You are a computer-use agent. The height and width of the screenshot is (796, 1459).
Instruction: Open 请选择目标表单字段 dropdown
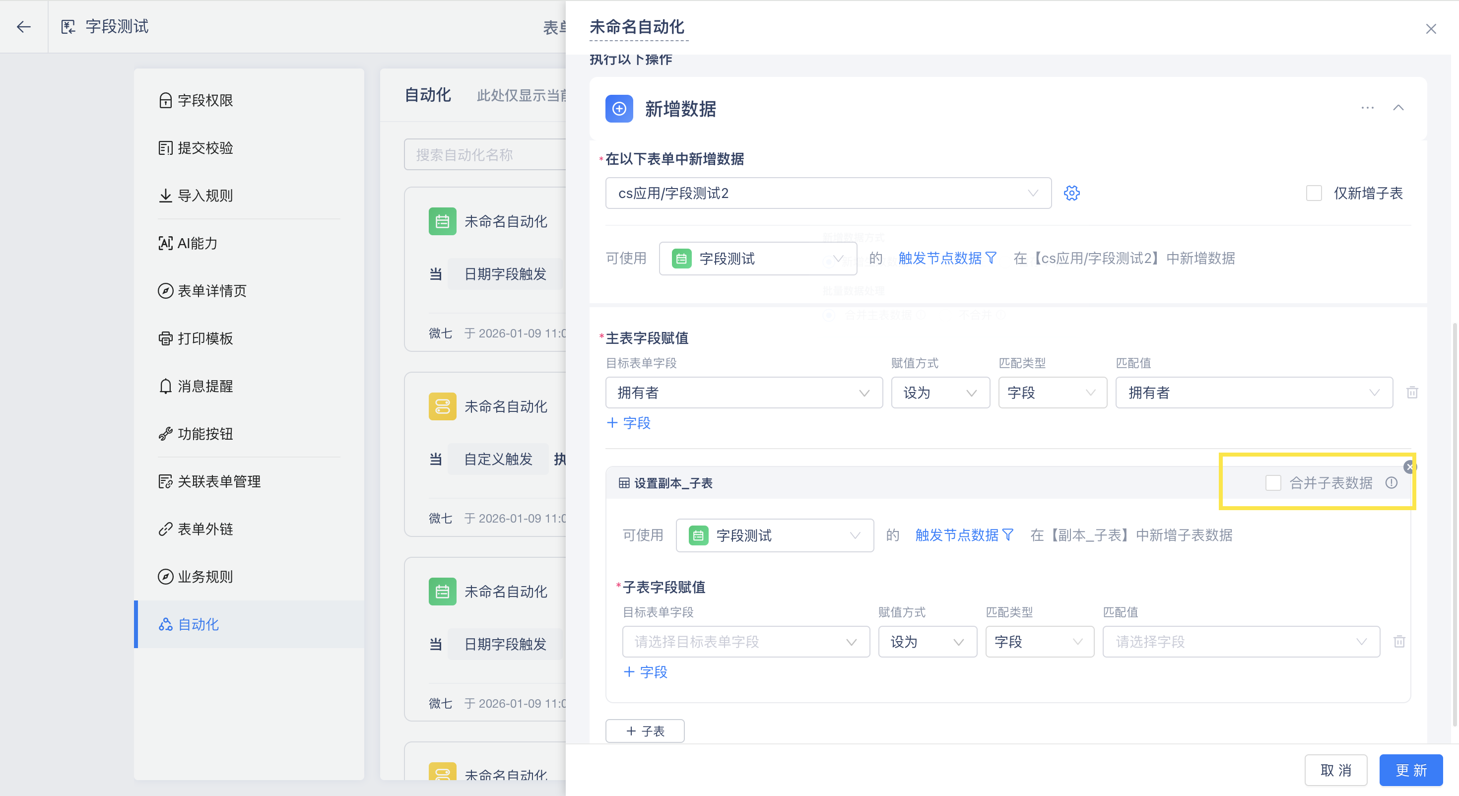pyautogui.click(x=746, y=642)
